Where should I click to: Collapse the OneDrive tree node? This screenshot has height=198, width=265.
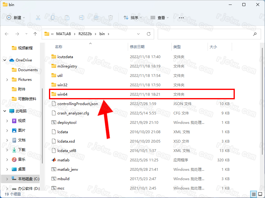[x=5, y=60]
